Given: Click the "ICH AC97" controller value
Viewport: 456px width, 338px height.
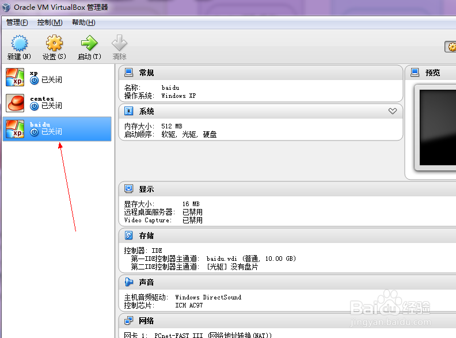Looking at the screenshot, I should click(x=189, y=305).
